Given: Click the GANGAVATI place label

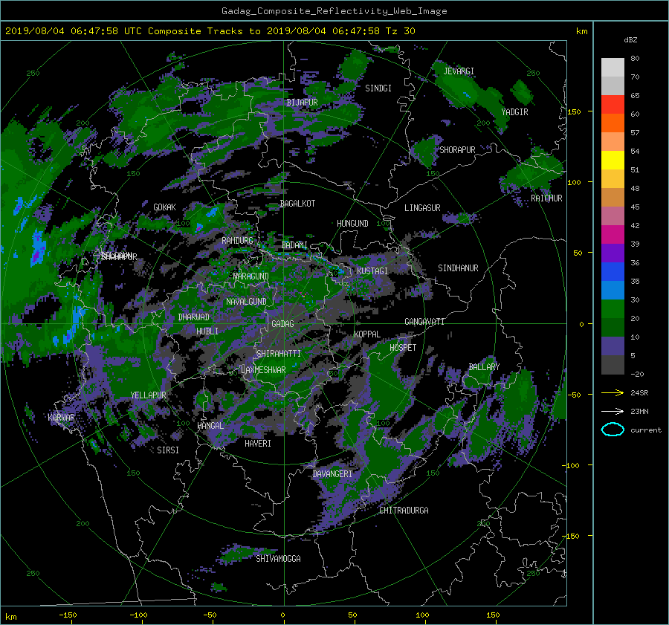Looking at the screenshot, I should (x=424, y=321).
